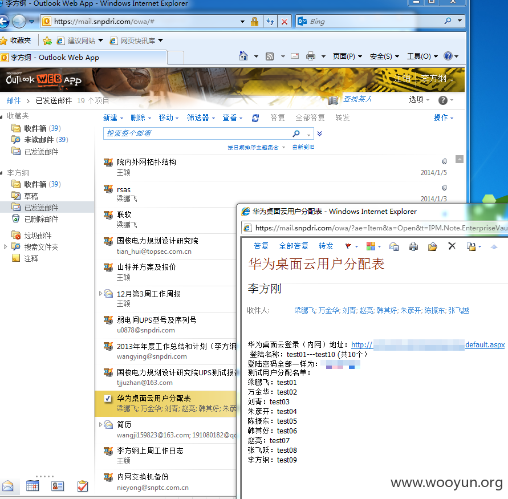Click the categories color grid icon
The image size is (508, 499).
click(371, 246)
